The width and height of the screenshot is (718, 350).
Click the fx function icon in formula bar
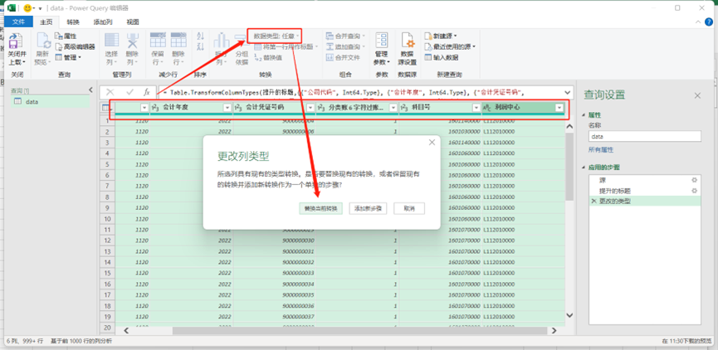[x=147, y=92]
